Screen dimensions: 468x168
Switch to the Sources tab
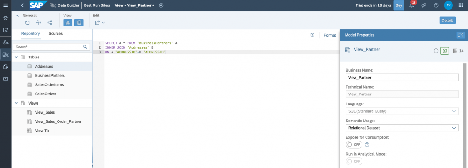coord(55,34)
